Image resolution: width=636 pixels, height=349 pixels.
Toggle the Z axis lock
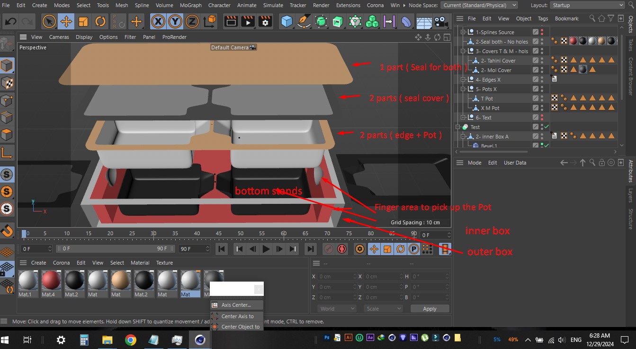(x=192, y=21)
